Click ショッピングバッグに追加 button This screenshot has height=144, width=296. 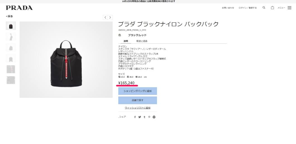(138, 91)
